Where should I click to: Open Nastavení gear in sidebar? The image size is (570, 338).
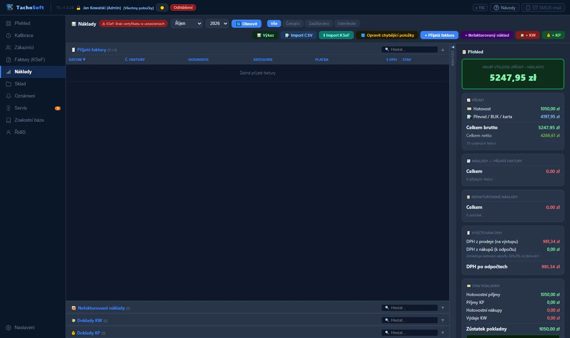coord(33,327)
